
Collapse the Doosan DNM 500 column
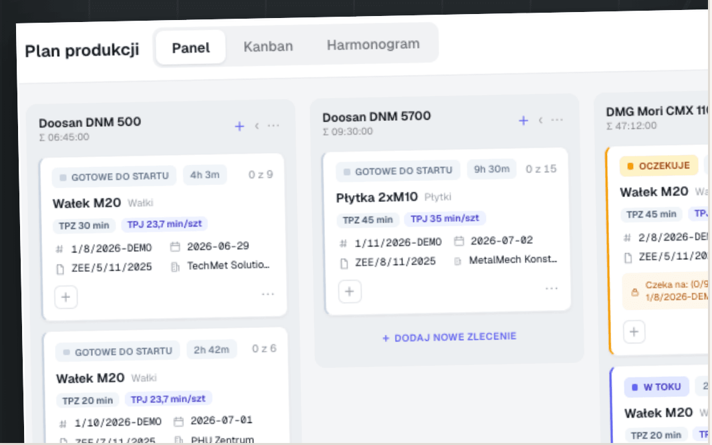tap(257, 126)
